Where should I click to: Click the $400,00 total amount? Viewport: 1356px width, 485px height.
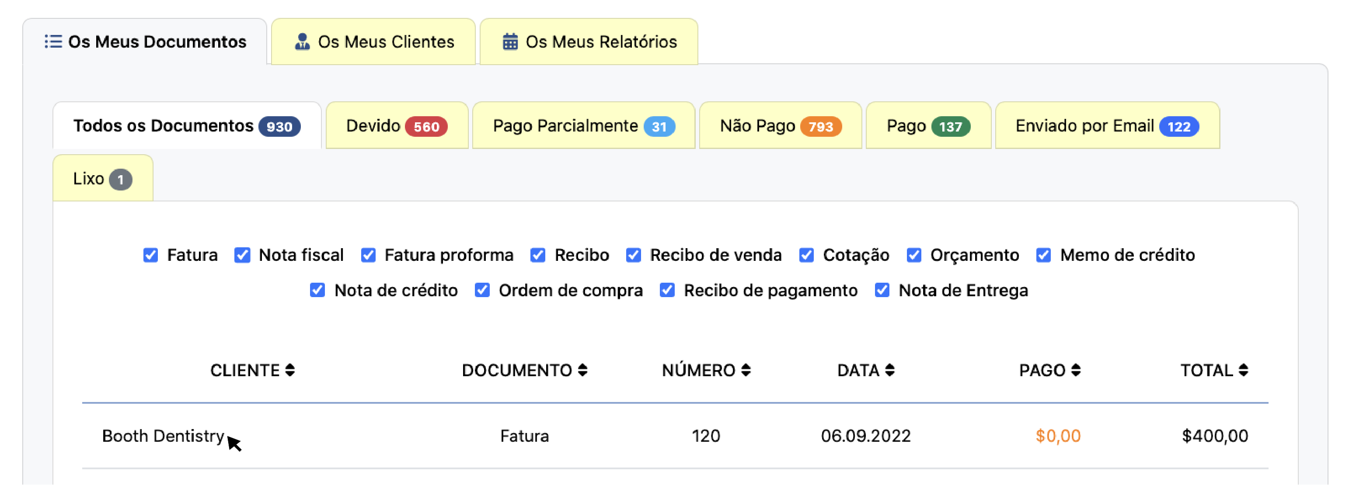[x=1215, y=436]
